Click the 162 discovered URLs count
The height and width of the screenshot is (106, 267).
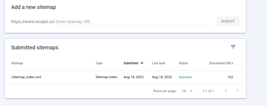coord(230,77)
